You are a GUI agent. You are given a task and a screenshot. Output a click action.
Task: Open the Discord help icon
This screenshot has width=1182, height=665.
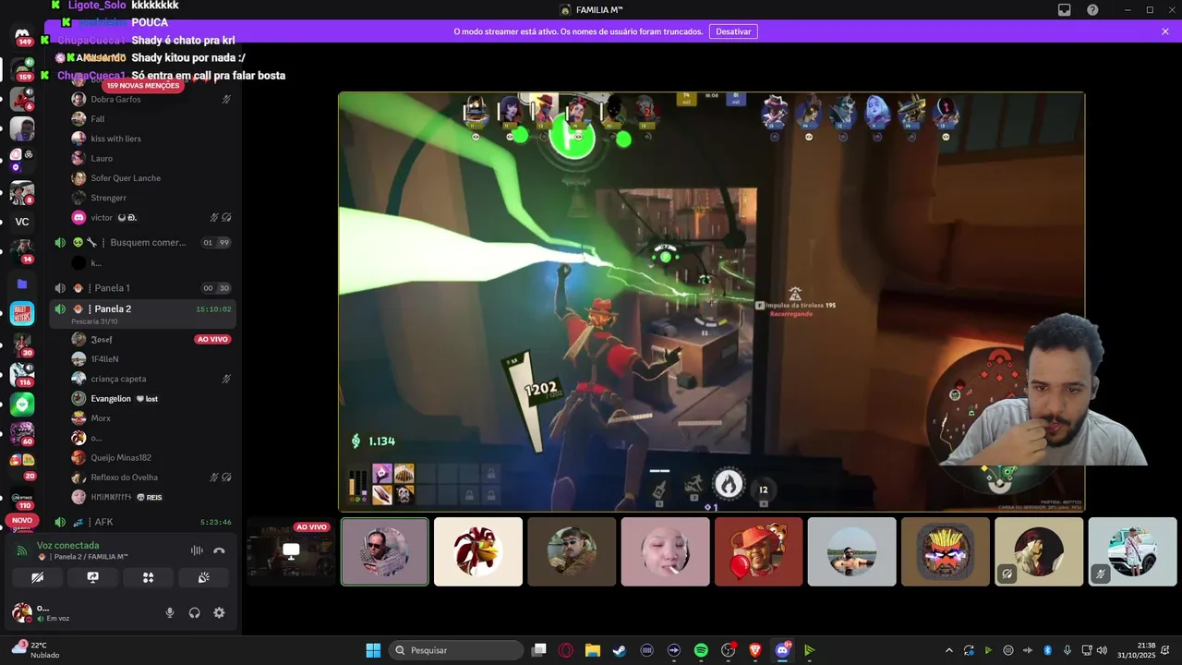click(x=1092, y=10)
